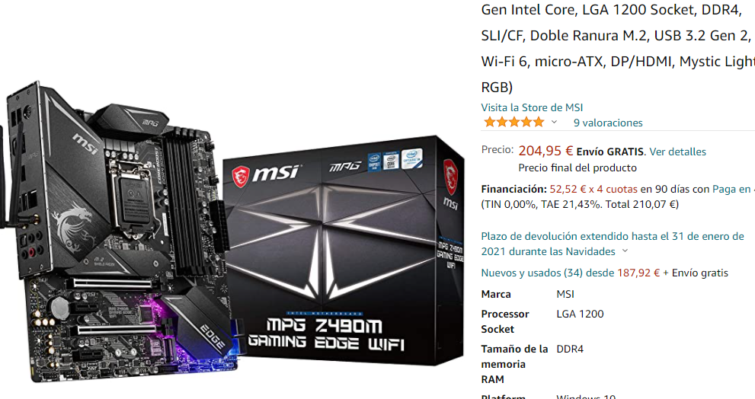The width and height of the screenshot is (755, 399).
Task: Click the MSI dragon shield logo on box
Action: [240, 176]
